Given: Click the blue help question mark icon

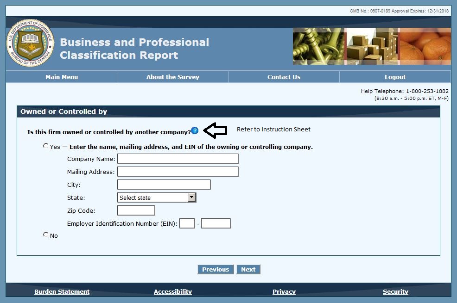Looking at the screenshot, I should [195, 131].
